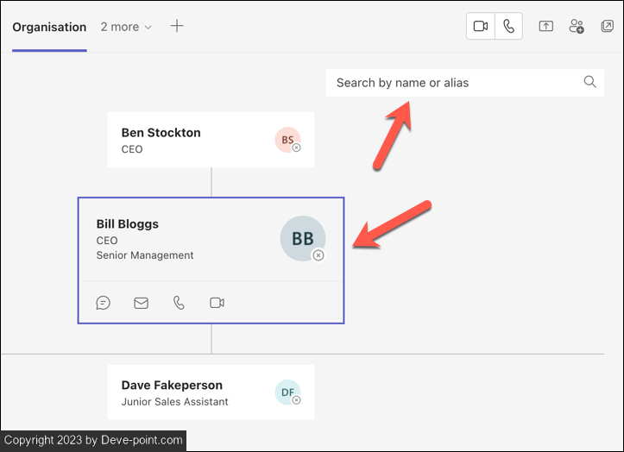Select the Organisation tab
This screenshot has width=624, height=452.
[x=49, y=27]
